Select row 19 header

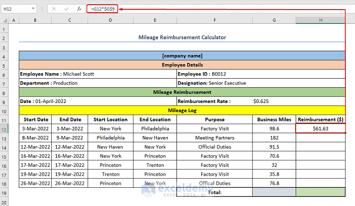4,193
